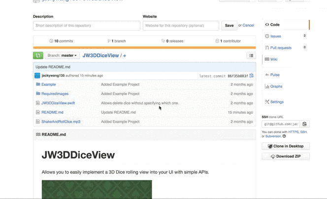
Task: Copy the SSH clone URL to the clipboard
Action: 304,124
